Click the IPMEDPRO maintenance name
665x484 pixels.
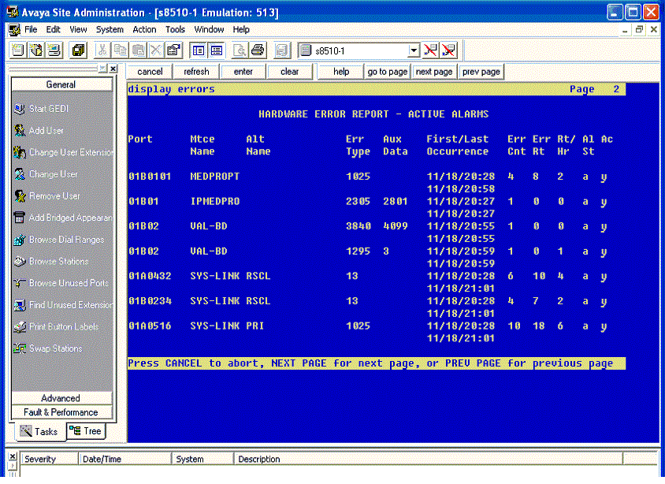215,201
